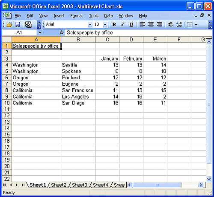Switch to the Sheet2 tab
This screenshot has height=197, width=214.
pos(59,185)
